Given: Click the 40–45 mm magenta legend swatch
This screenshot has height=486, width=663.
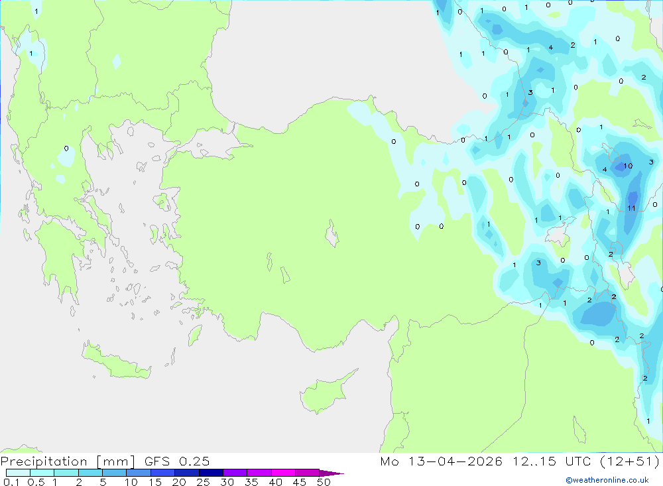Looking at the screenshot, I should point(283,473).
